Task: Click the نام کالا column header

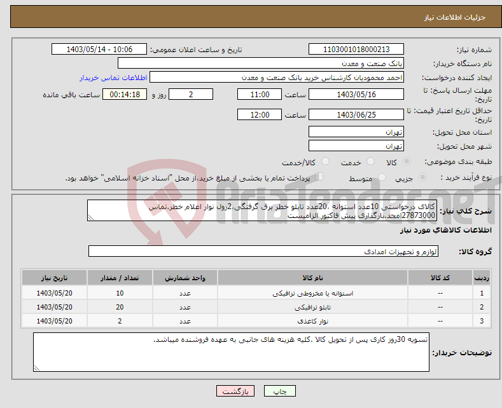Action: (x=312, y=278)
